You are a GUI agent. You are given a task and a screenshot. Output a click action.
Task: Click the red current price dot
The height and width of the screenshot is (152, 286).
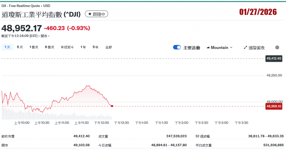(112, 106)
